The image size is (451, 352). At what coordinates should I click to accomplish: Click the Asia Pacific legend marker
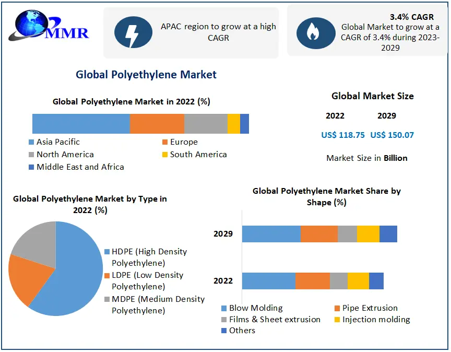(x=32, y=142)
